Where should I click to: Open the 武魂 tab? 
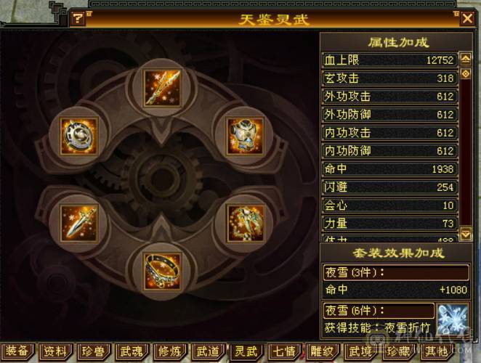(x=132, y=351)
